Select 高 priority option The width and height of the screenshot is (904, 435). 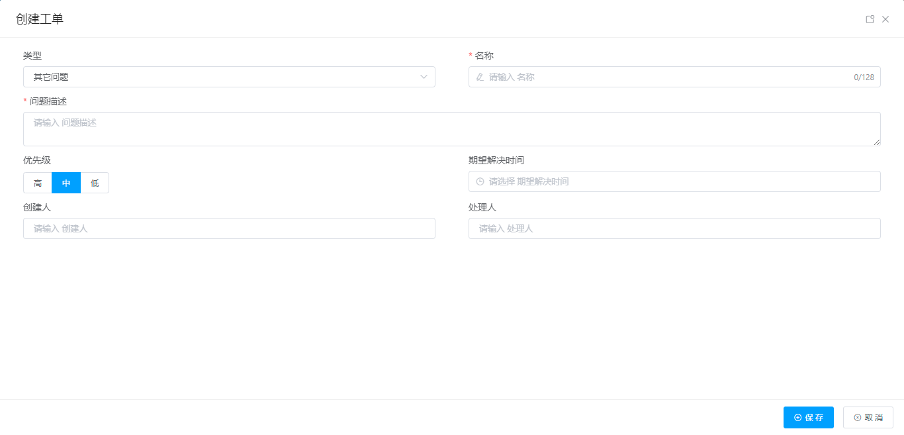(38, 183)
